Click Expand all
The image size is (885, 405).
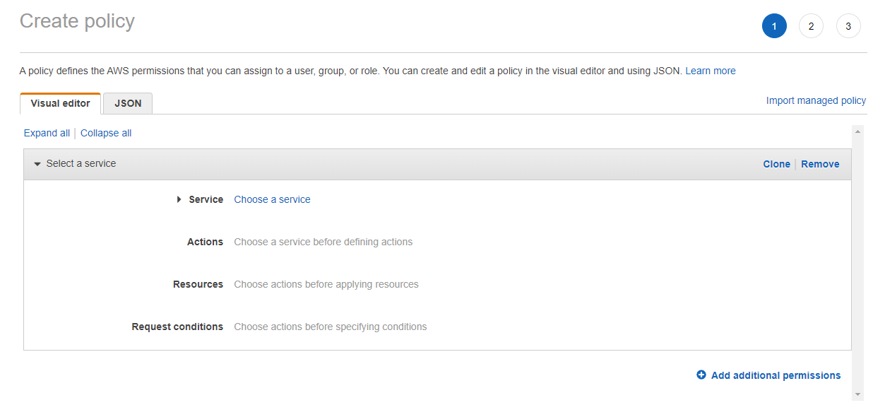pos(47,133)
